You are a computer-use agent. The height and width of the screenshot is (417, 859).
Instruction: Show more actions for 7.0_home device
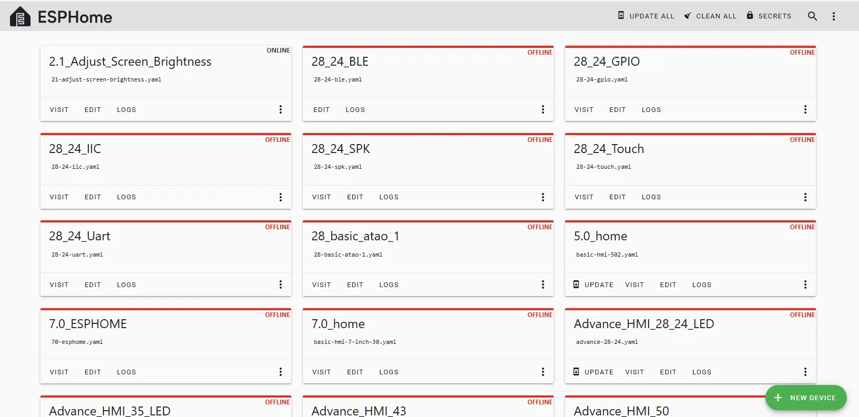pyautogui.click(x=543, y=372)
